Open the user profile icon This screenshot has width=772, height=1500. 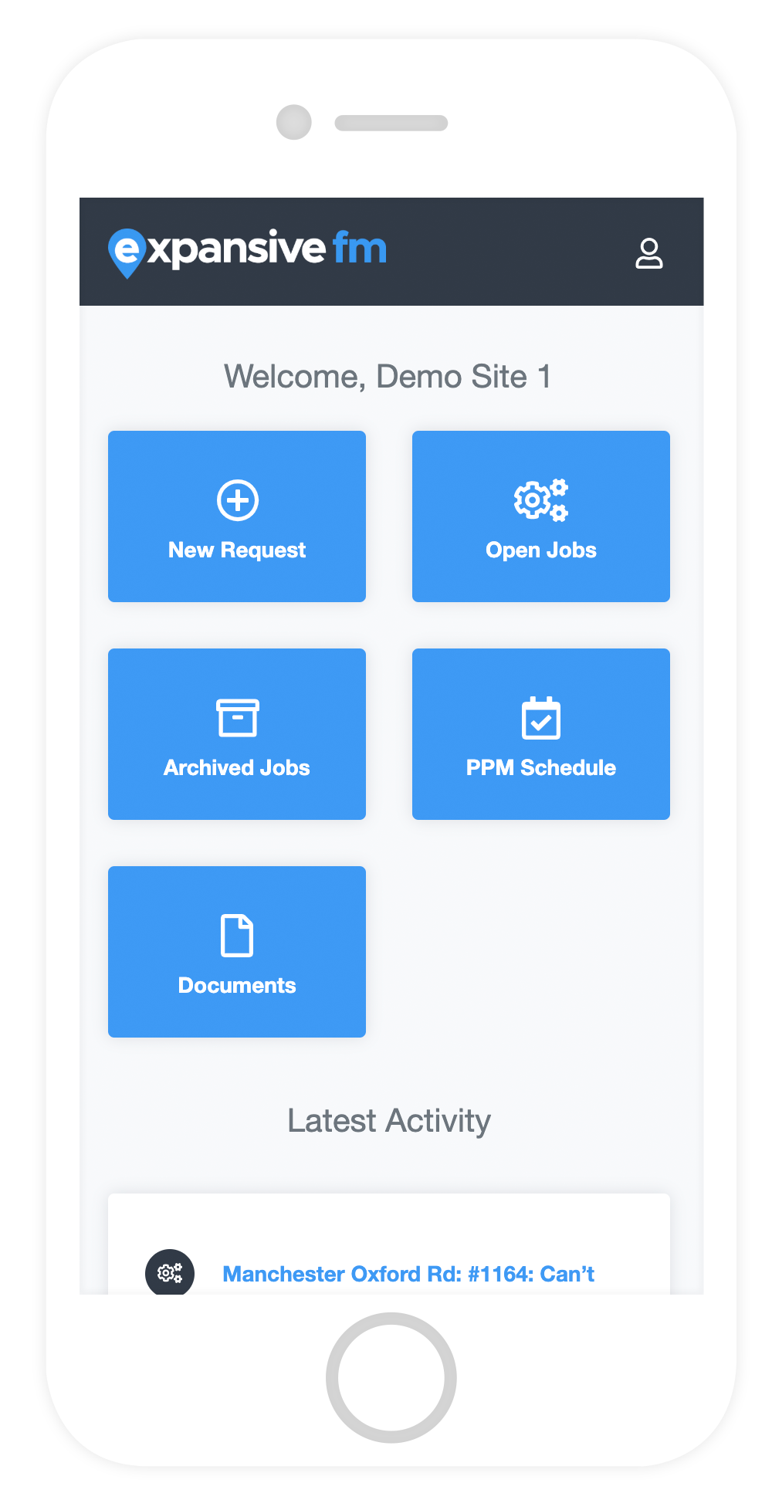(x=648, y=253)
